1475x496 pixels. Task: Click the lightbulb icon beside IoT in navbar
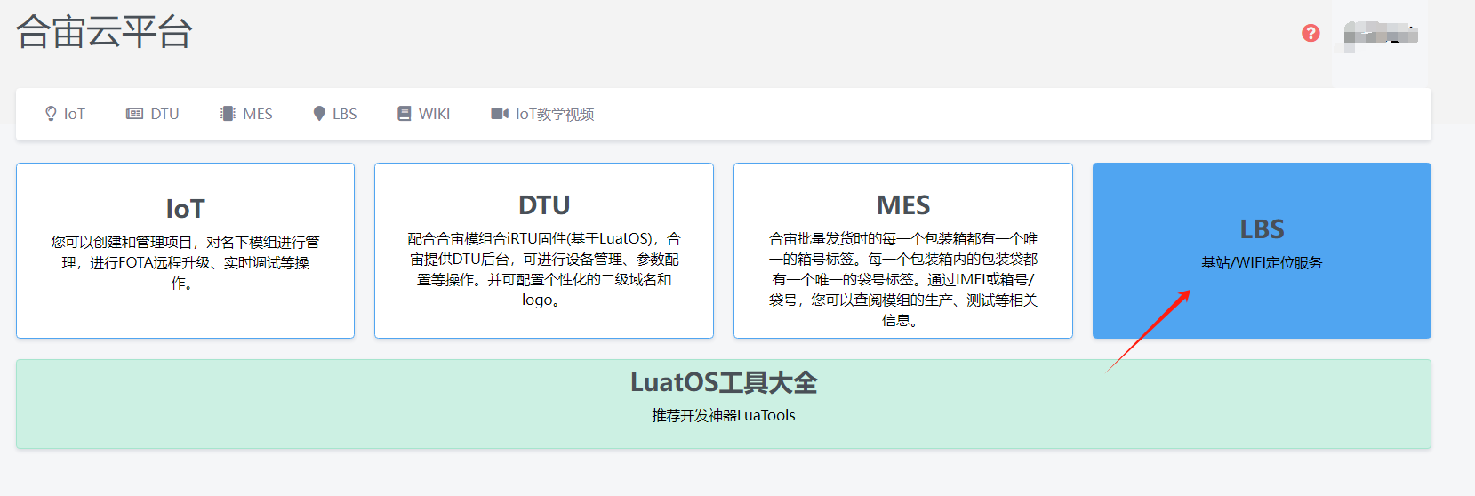pos(51,114)
